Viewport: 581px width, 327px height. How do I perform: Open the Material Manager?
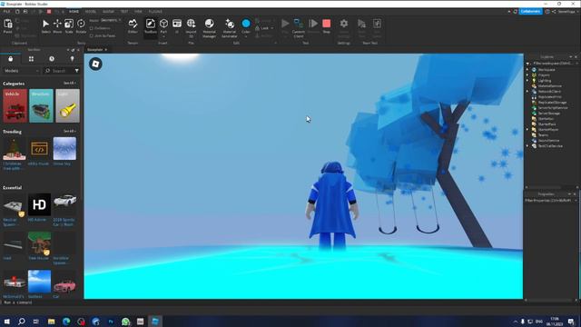(210, 27)
